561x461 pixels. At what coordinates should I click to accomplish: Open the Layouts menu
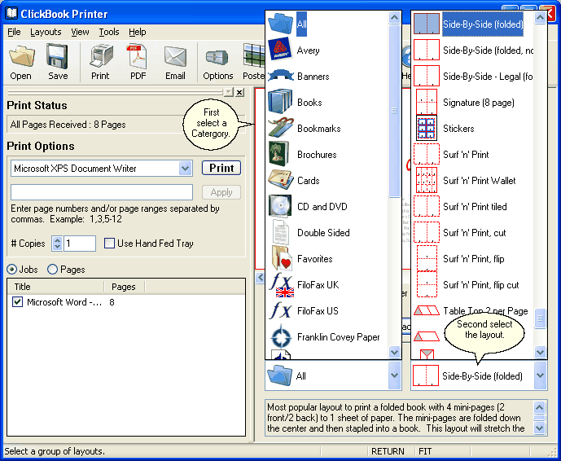46,32
